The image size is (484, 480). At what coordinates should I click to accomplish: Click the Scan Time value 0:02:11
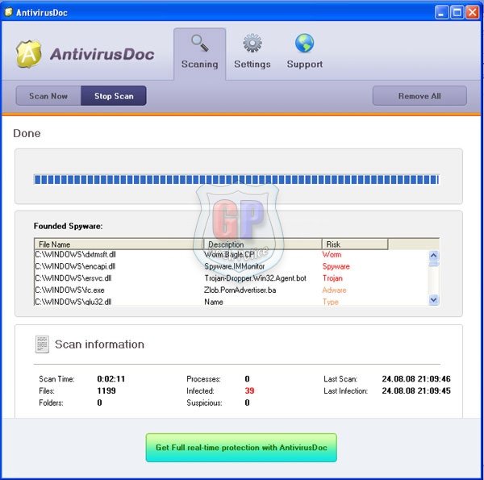[x=111, y=378]
